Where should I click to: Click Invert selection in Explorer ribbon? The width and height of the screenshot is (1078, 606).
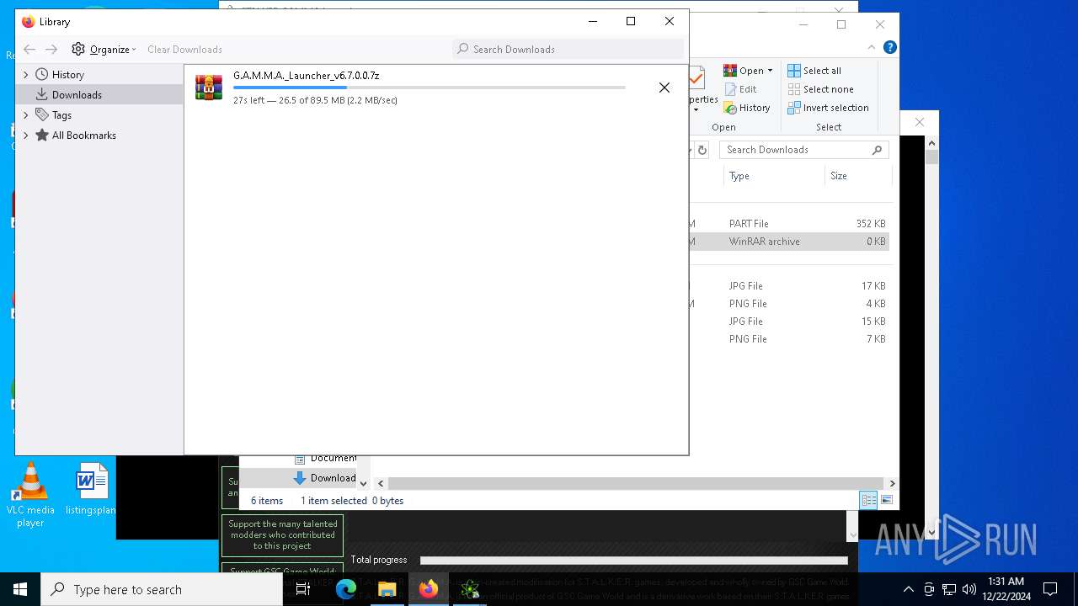[x=829, y=108]
